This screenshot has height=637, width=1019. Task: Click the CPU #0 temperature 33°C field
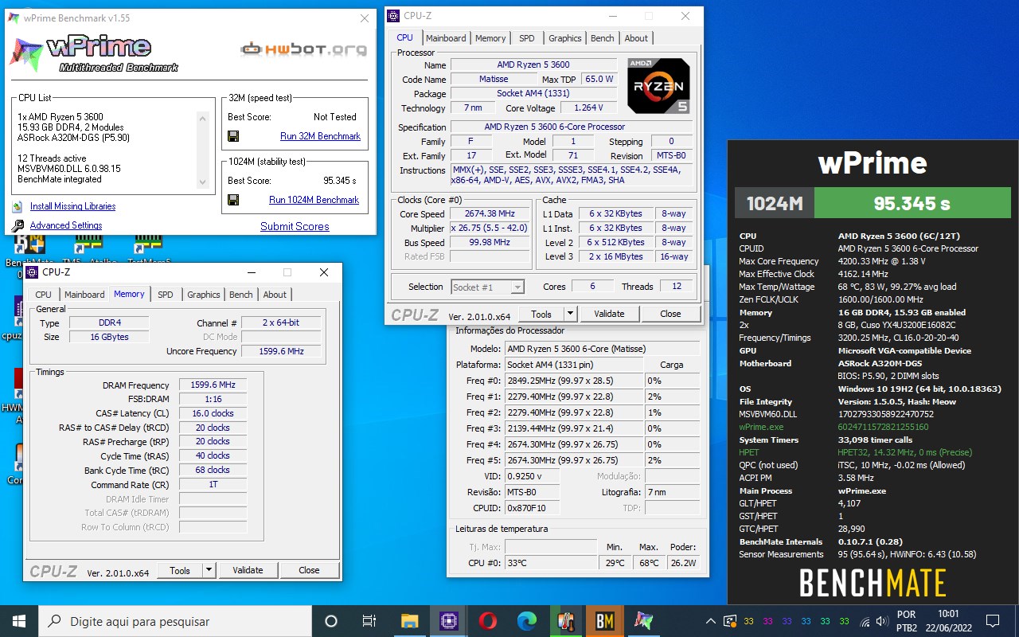click(x=550, y=563)
